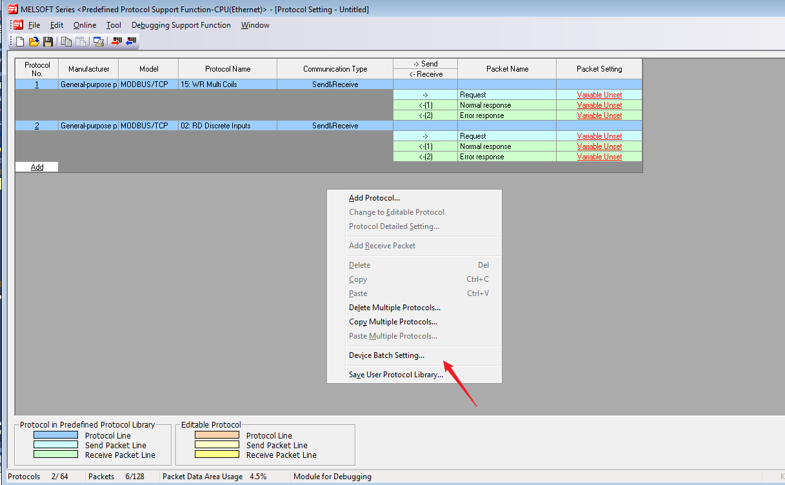Open the Online menu
The height and width of the screenshot is (485, 785).
coord(84,25)
